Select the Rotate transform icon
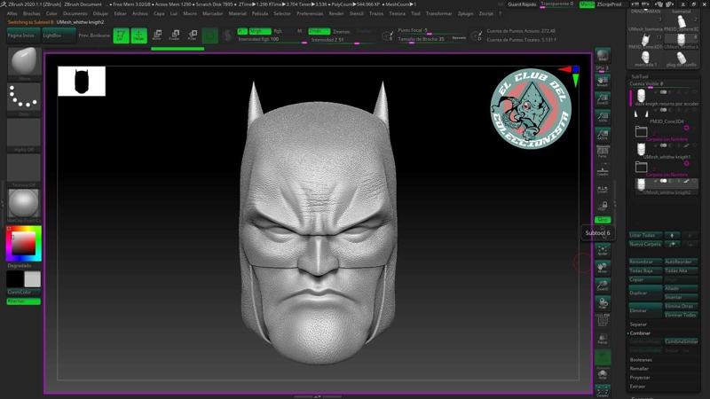Viewport: 710px width, 399px height. point(193,35)
